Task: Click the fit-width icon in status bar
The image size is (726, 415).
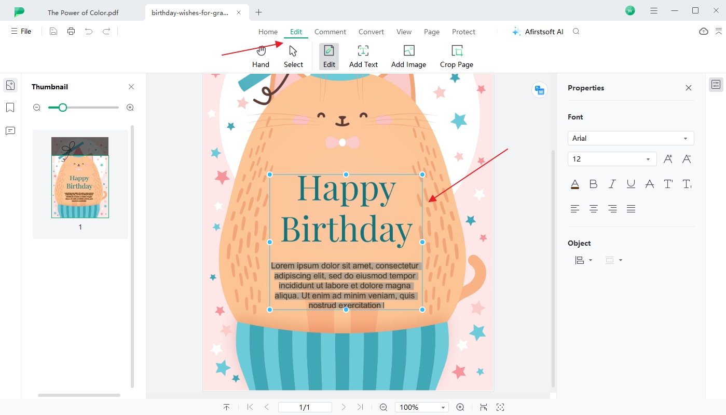Action: pos(484,407)
